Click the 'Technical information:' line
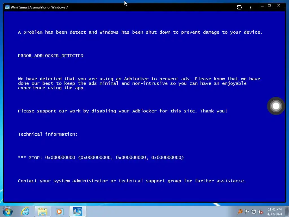This screenshot has height=217, width=289. point(47,134)
